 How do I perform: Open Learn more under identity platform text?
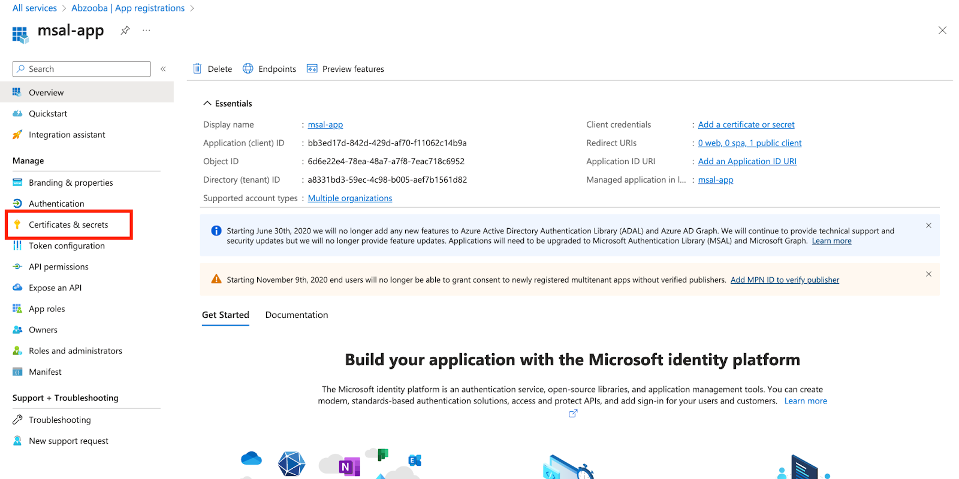pos(806,401)
